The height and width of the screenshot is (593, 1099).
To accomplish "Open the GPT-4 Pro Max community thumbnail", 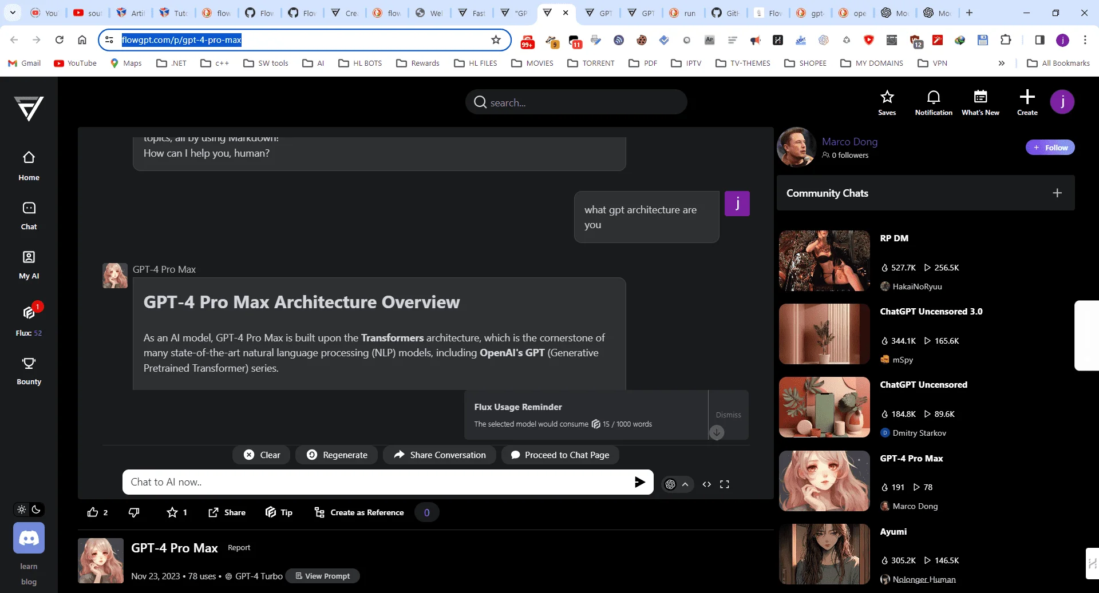I will (x=824, y=481).
